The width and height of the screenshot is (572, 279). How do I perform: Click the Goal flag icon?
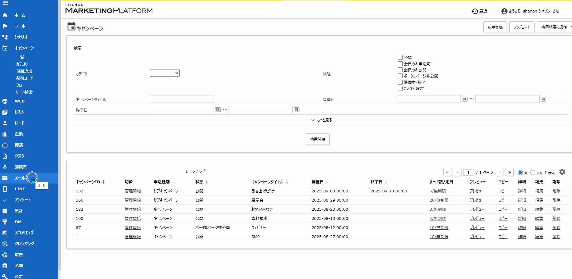(x=5, y=26)
